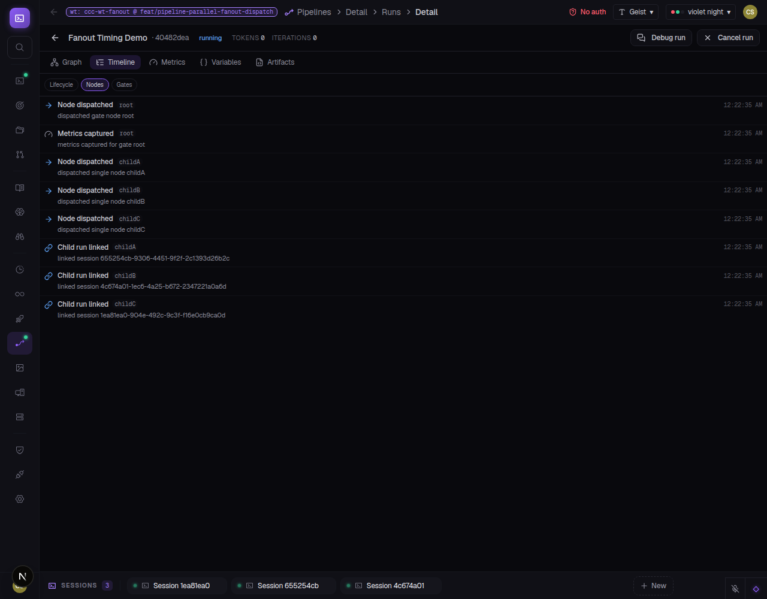Viewport: 767px width, 599px height.
Task: Click the purple diamond icon at bottom right
Action: click(x=756, y=588)
